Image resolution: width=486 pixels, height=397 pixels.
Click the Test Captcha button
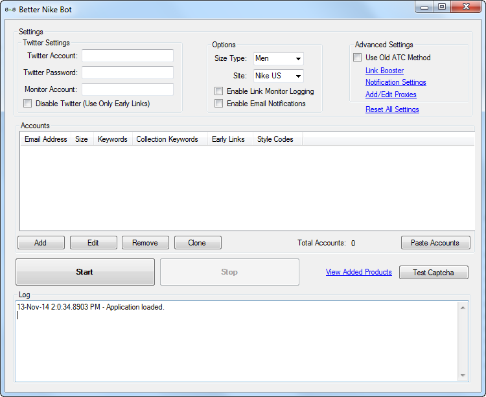pos(434,273)
